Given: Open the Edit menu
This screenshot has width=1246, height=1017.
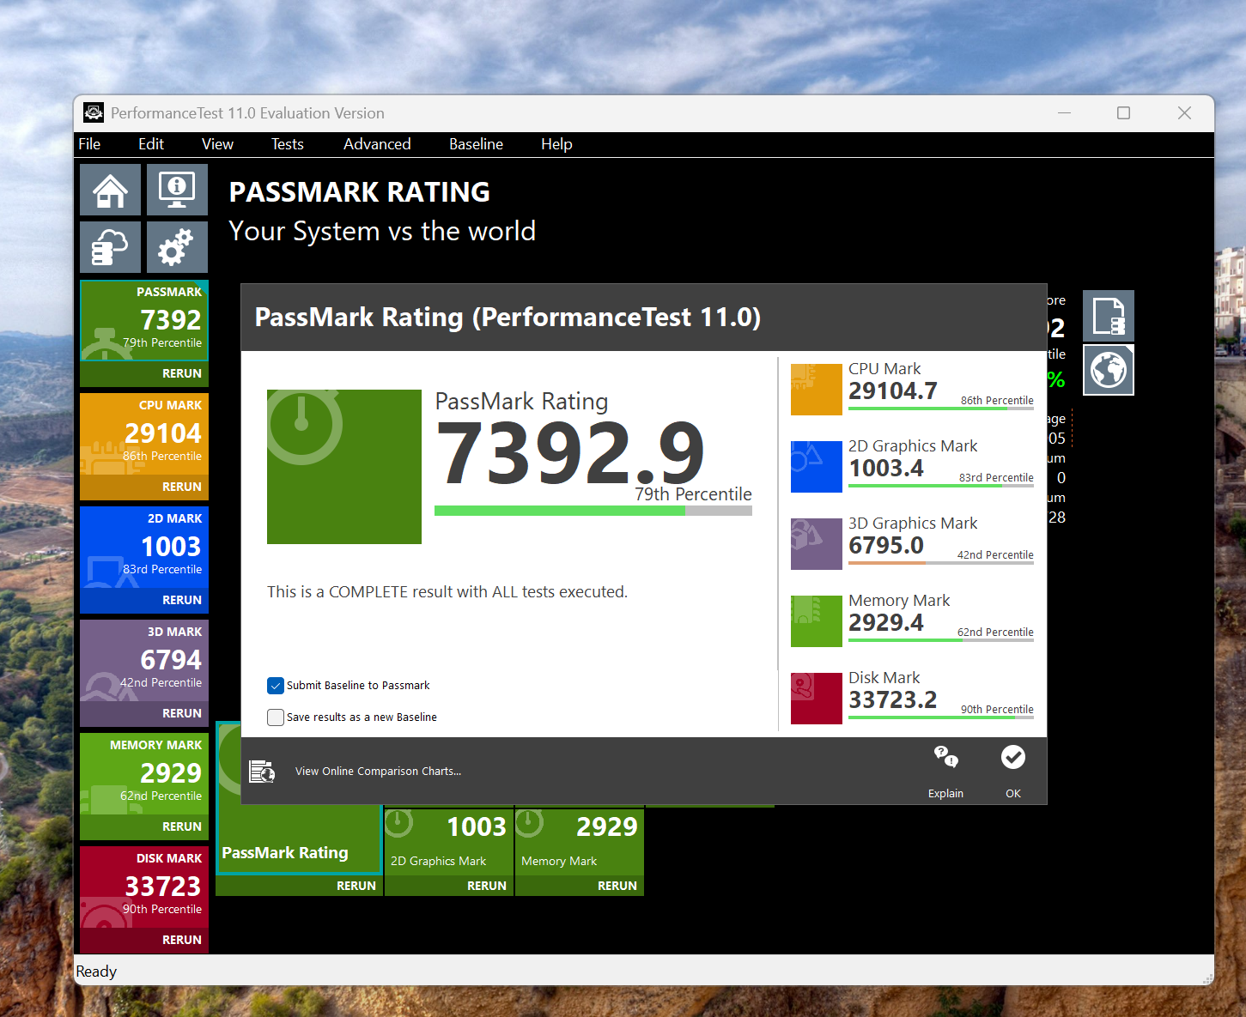Looking at the screenshot, I should click(x=151, y=144).
